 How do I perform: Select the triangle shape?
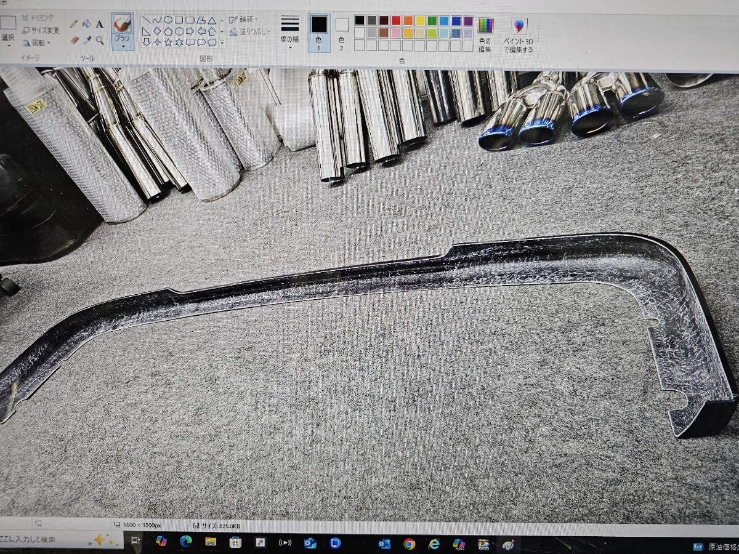[x=212, y=20]
